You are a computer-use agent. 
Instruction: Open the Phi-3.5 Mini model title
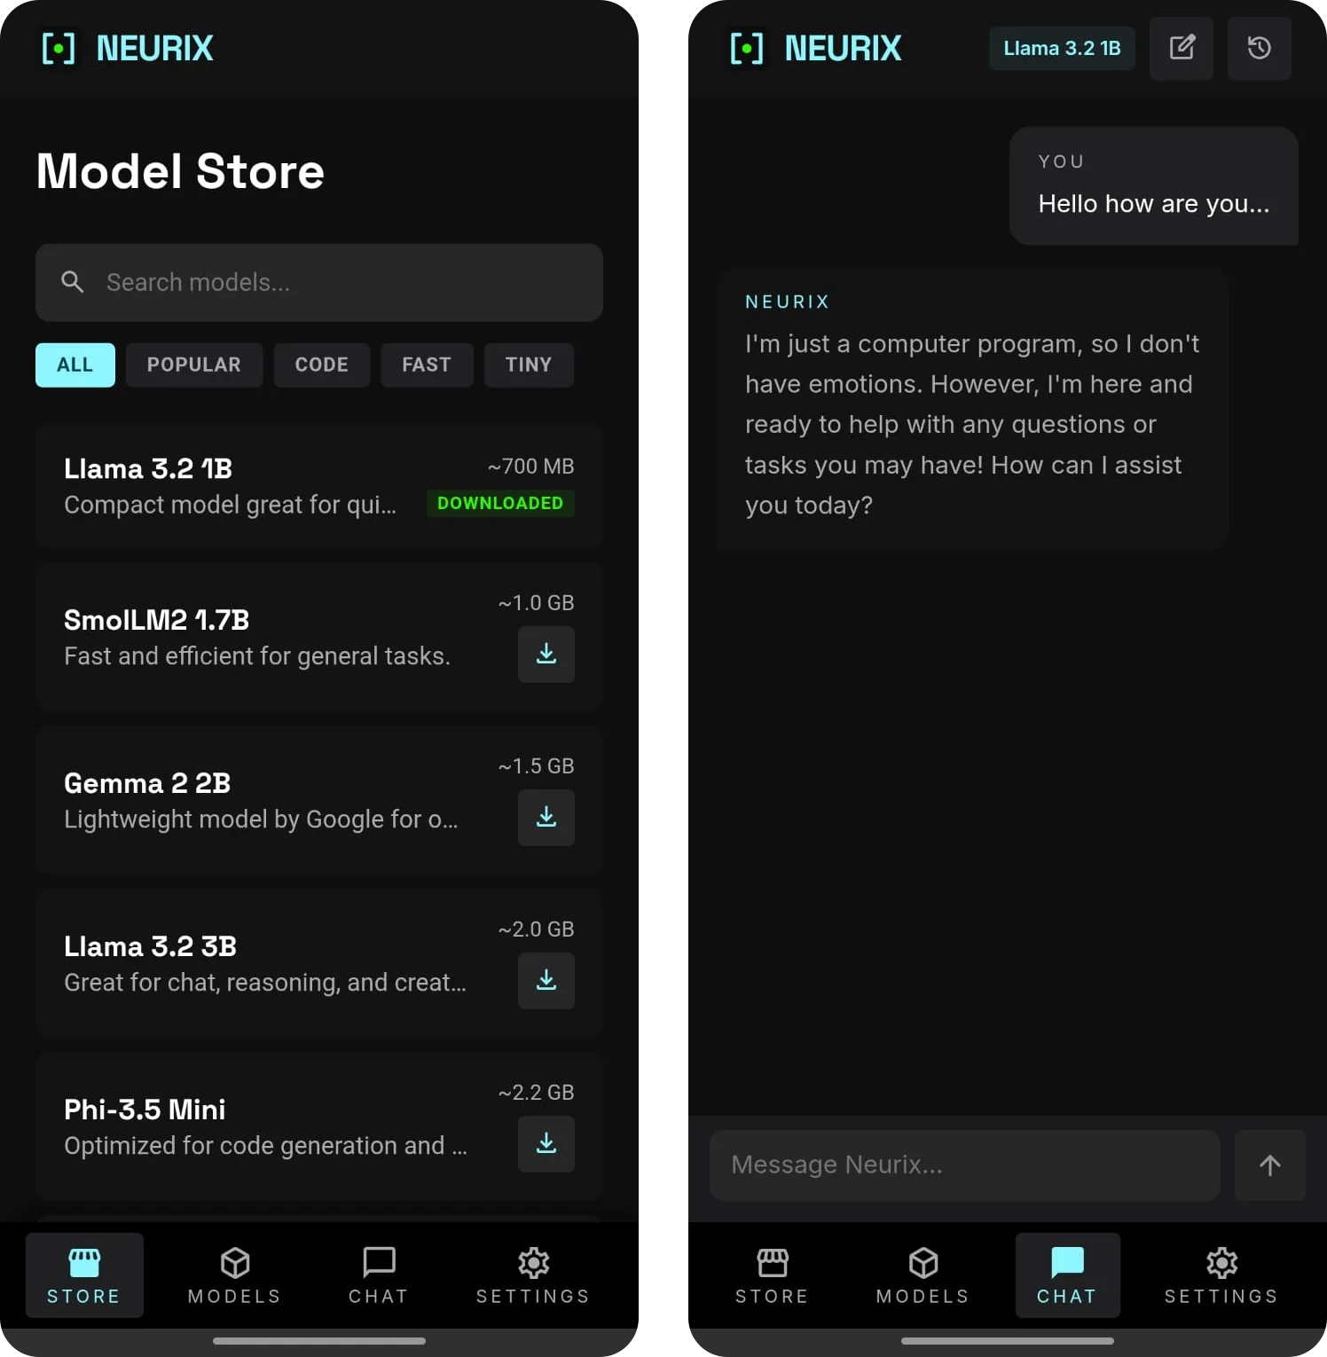click(x=145, y=1110)
